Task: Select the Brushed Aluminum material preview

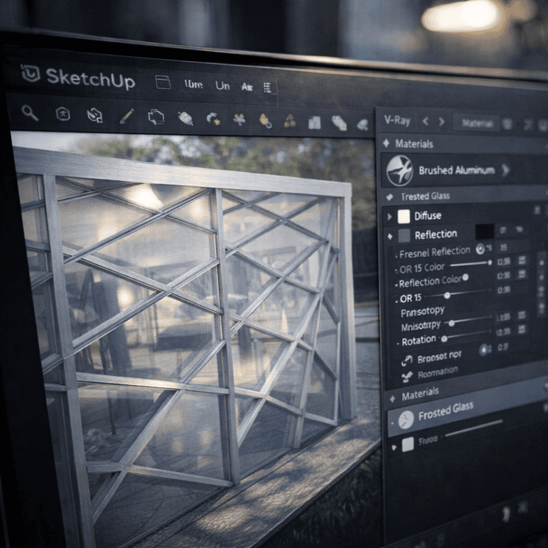Action: coord(399,171)
